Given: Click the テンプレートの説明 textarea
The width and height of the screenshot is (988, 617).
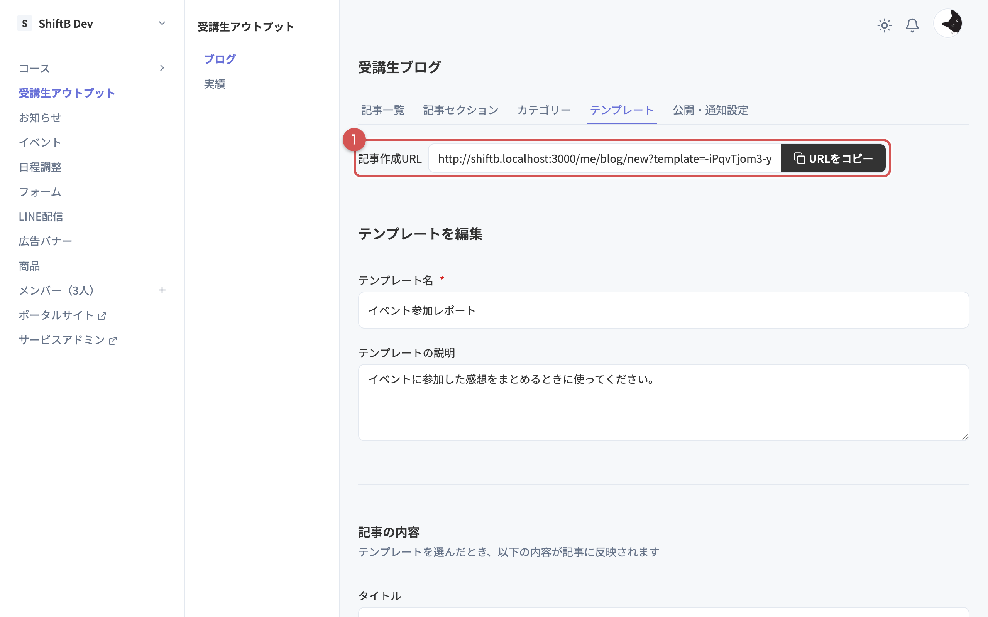Looking at the screenshot, I should (x=663, y=402).
